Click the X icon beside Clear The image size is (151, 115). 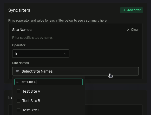coord(128,30)
